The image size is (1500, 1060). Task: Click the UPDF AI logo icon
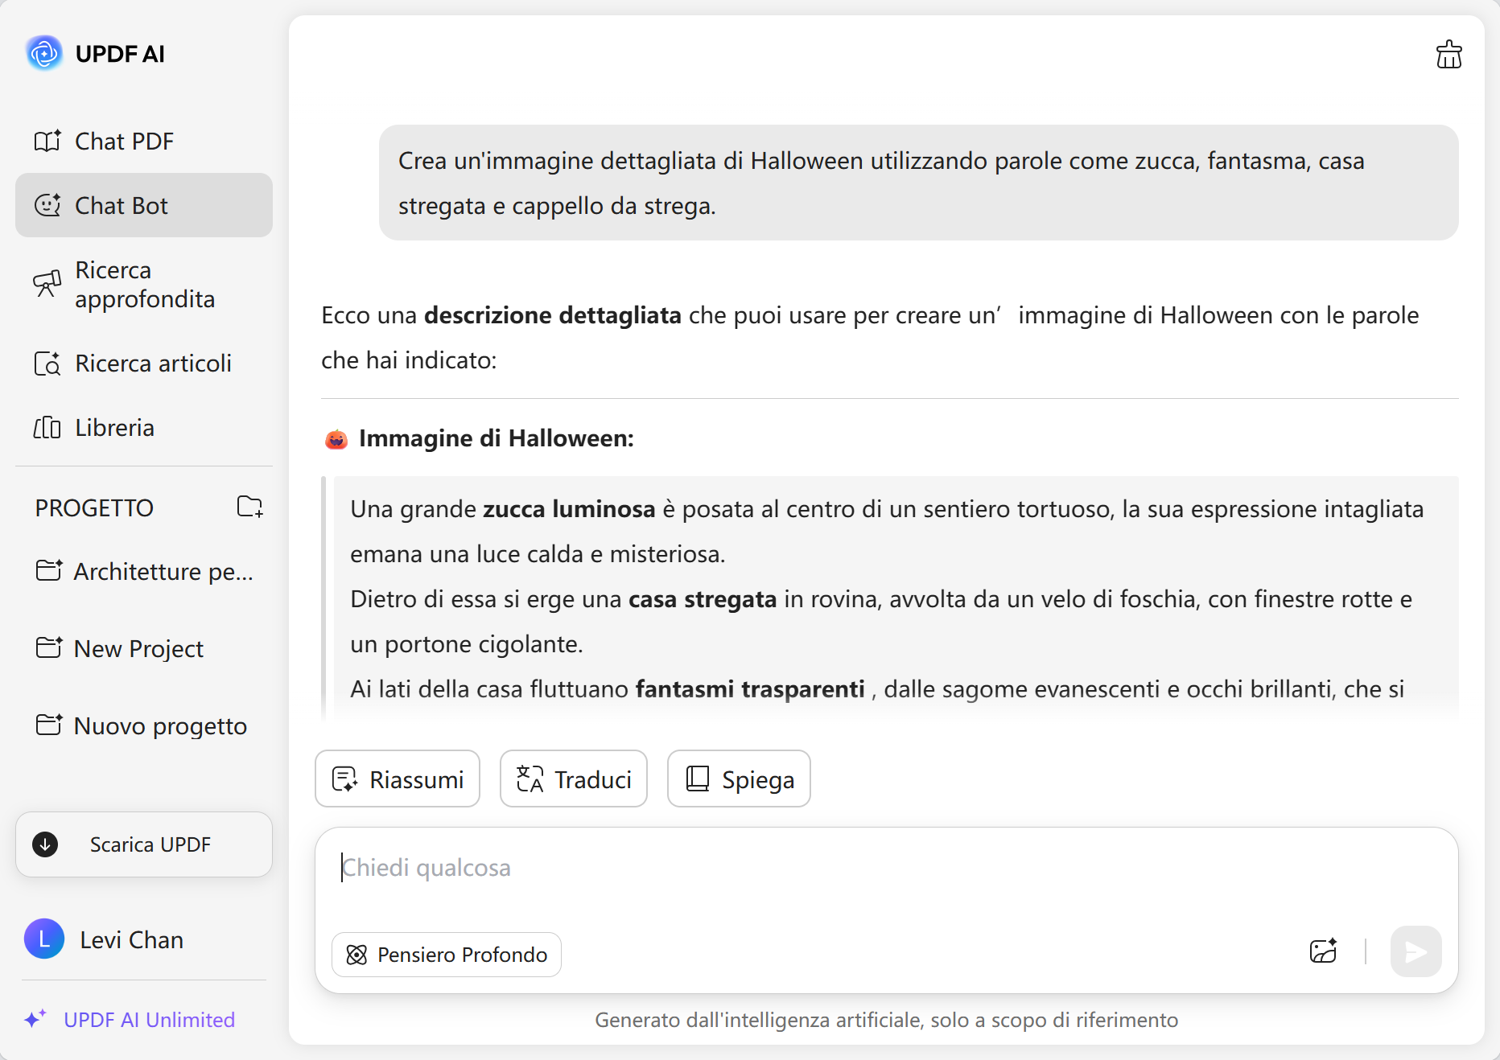pyautogui.click(x=44, y=54)
